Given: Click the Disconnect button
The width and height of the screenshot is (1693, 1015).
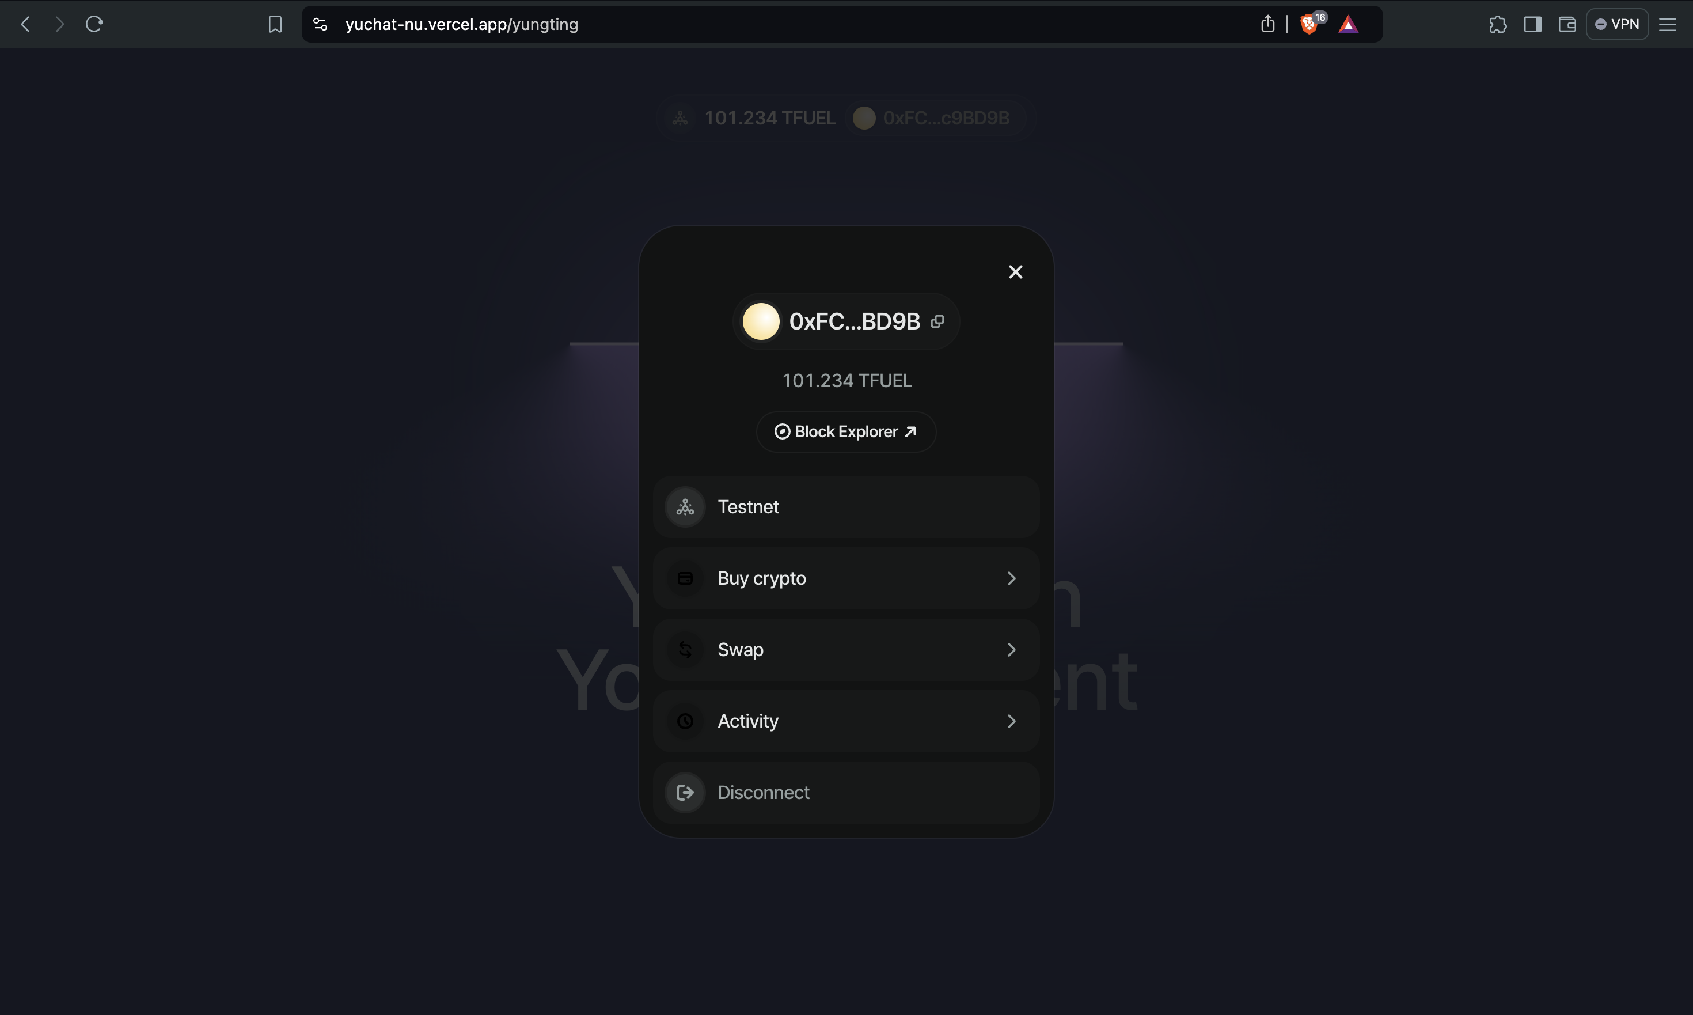Looking at the screenshot, I should tap(846, 792).
